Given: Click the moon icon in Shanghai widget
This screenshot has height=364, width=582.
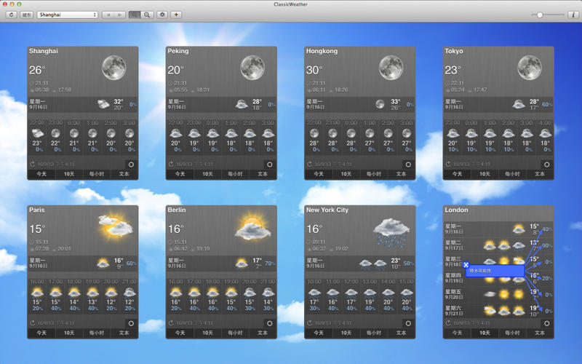Looking at the screenshot, I should [114, 68].
